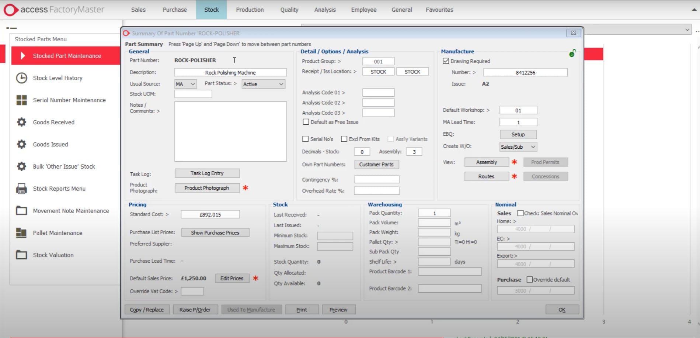The width and height of the screenshot is (700, 338).
Task: Toggle the Drawing Required checkbox
Action: 446,61
